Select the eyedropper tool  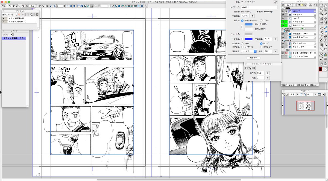(x=326, y=14)
